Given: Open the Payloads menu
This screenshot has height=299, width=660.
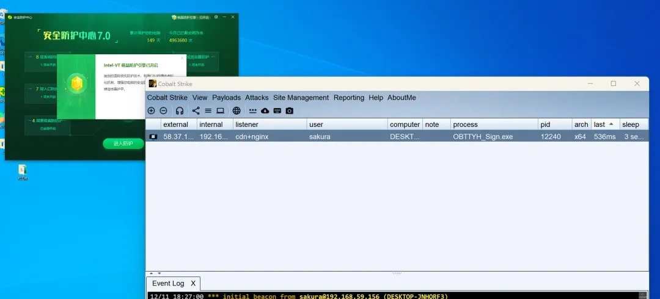Looking at the screenshot, I should click(x=227, y=98).
